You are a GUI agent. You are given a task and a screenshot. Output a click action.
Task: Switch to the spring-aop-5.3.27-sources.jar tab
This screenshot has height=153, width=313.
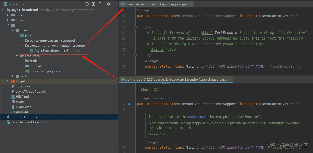(176, 80)
